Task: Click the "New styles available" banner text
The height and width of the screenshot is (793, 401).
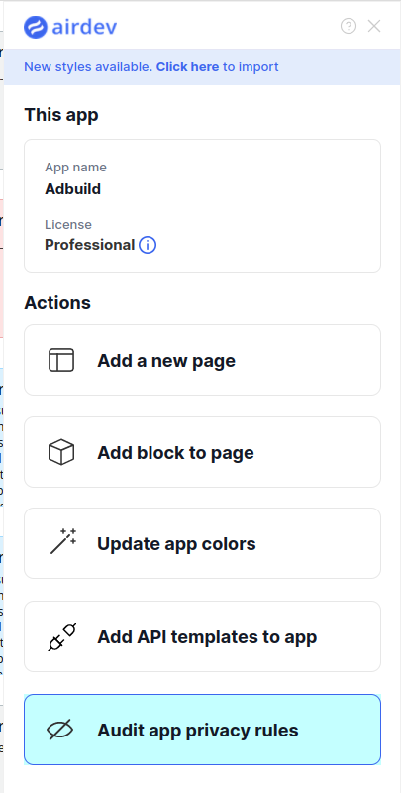Action: click(88, 66)
